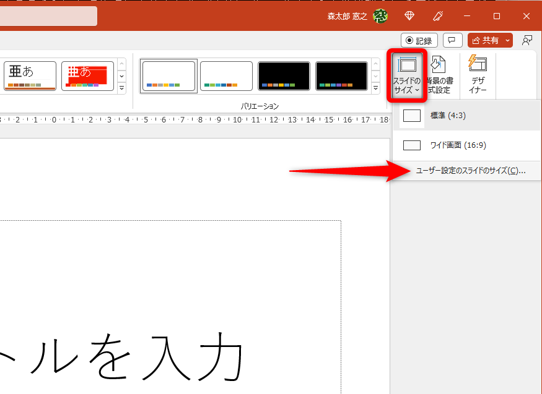Open comments via the comment bubble icon
Screen dimensions: 542x394
click(452, 40)
